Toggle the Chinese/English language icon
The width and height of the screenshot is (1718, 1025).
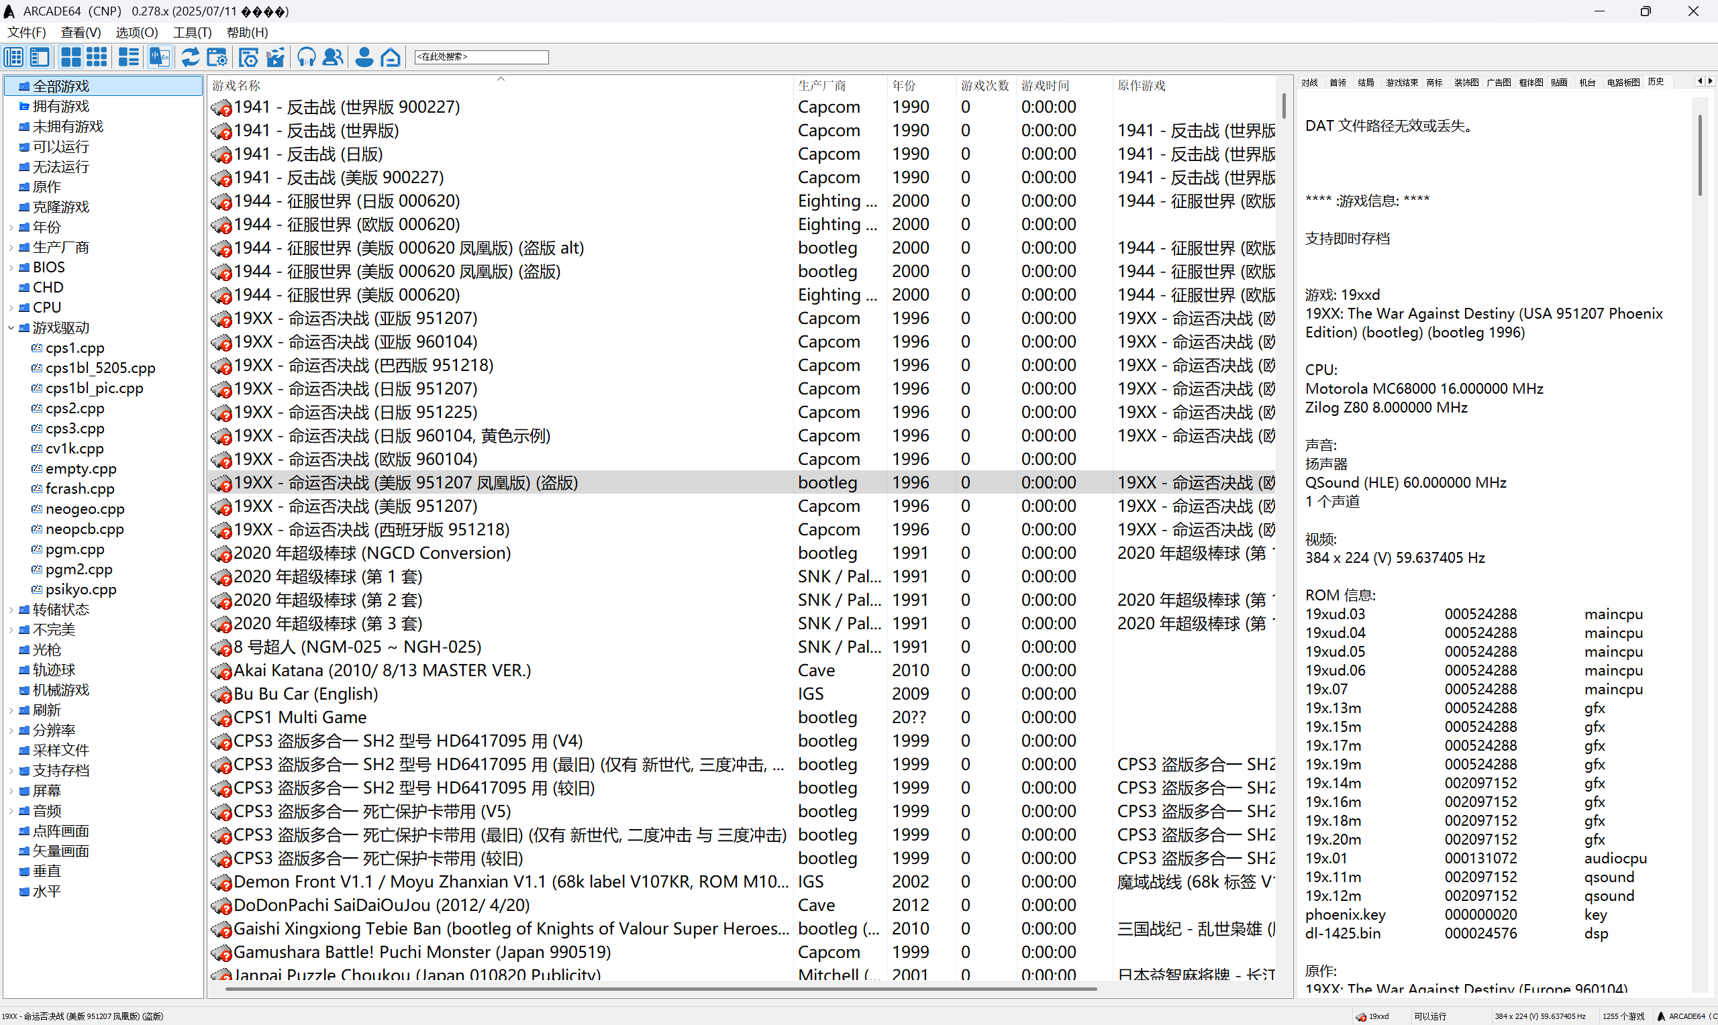[160, 56]
